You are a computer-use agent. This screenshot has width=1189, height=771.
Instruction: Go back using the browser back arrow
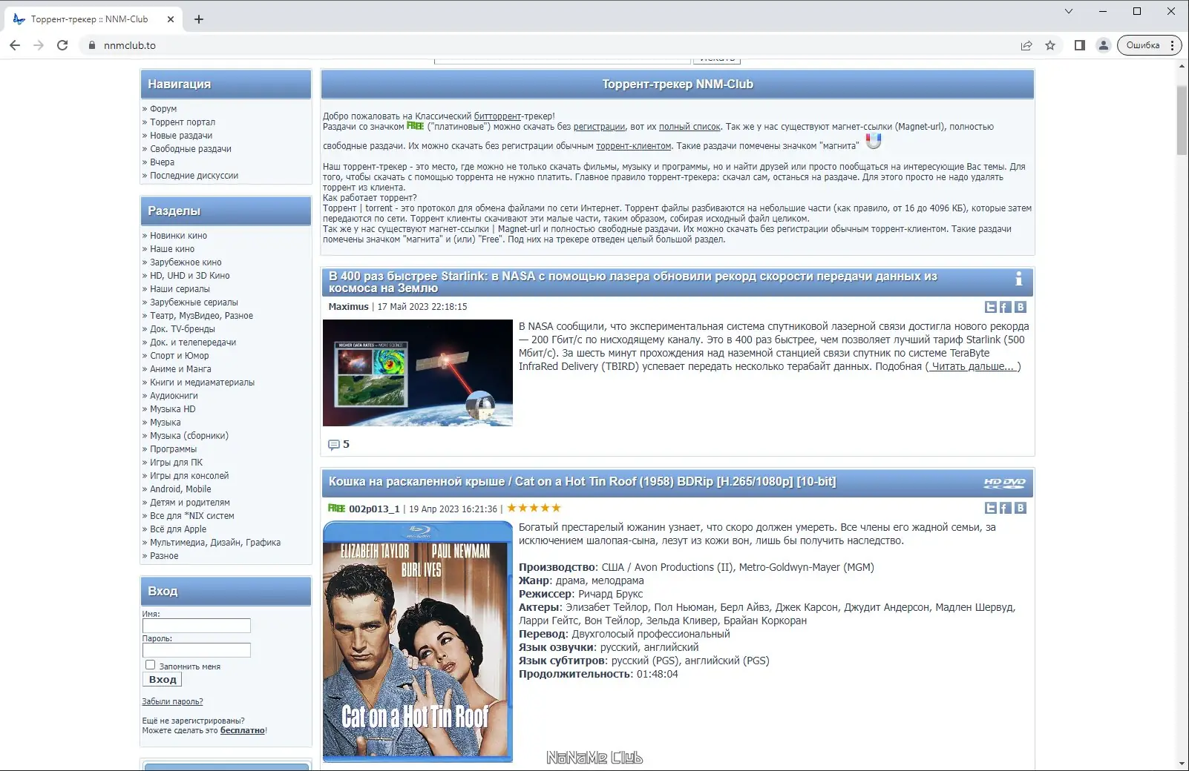(15, 45)
